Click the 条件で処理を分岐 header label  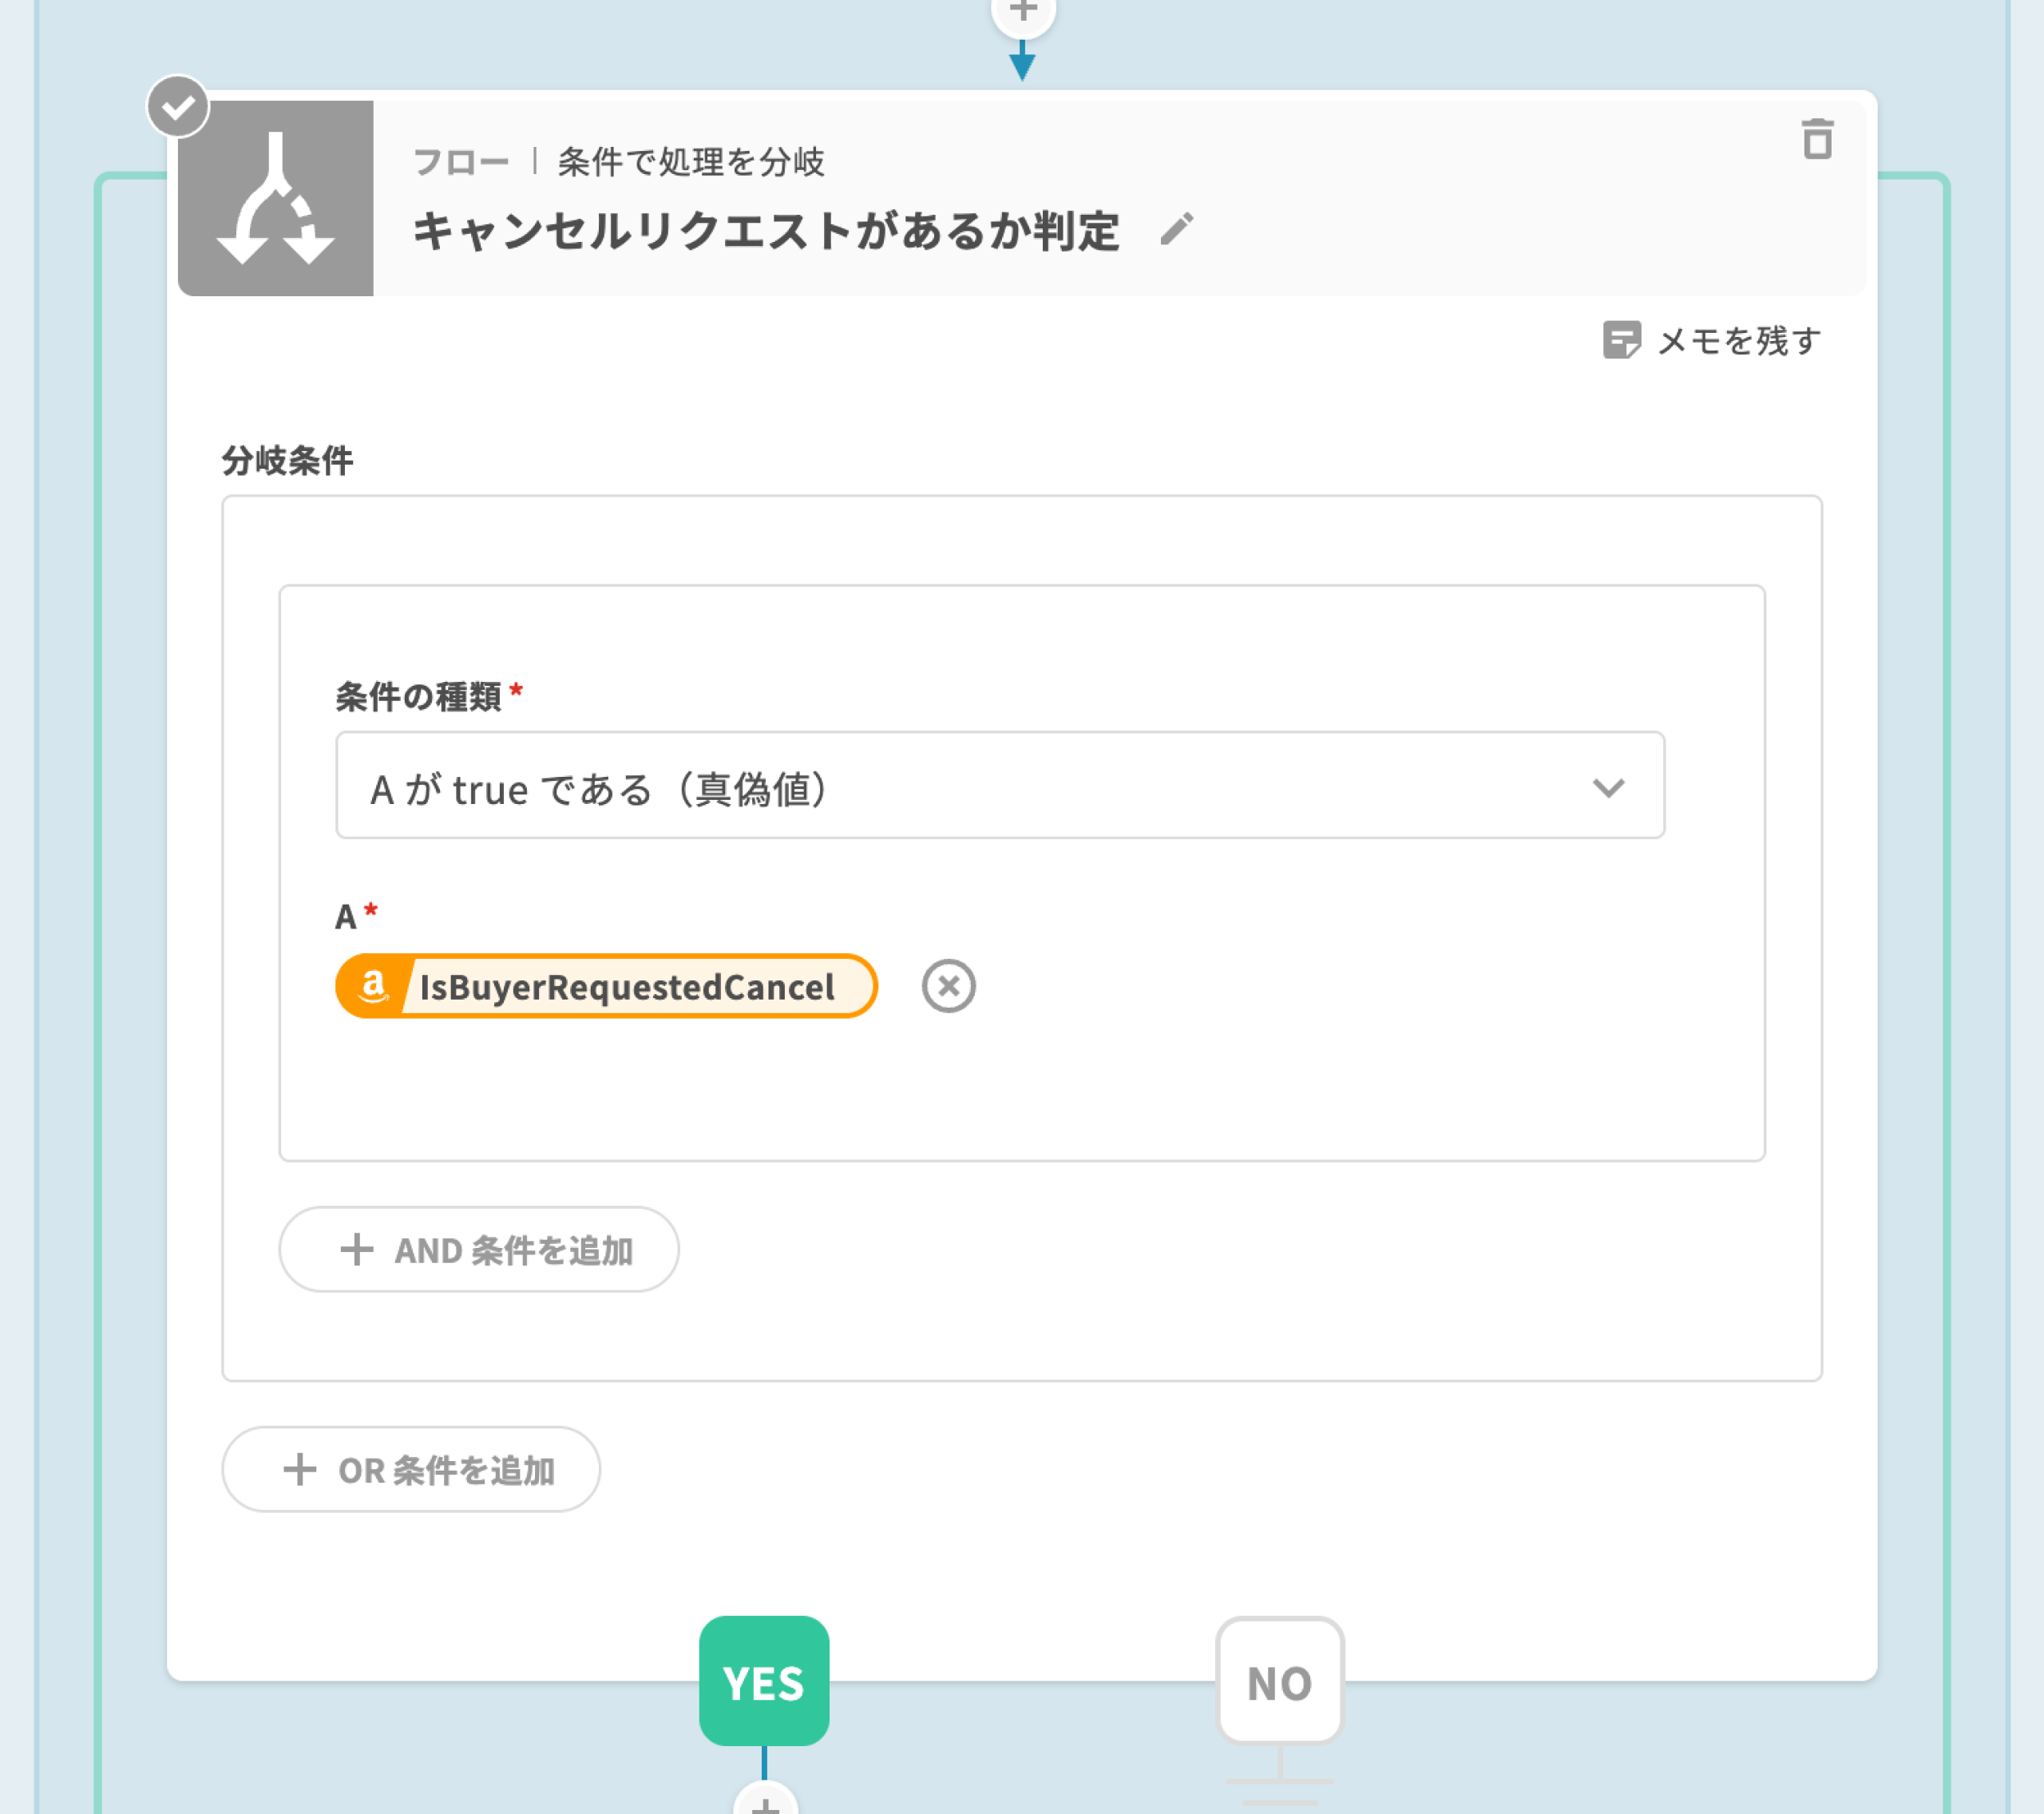coord(691,162)
